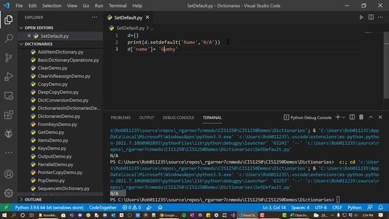The height and width of the screenshot is (219, 389).
Task: Run the Python file with play button
Action: pos(361,18)
